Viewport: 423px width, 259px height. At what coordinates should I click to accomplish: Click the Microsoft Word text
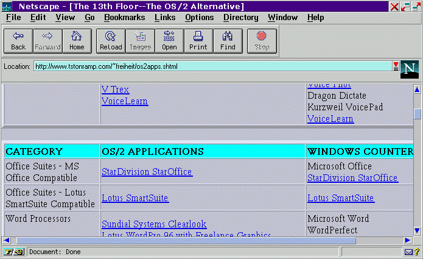click(338, 219)
